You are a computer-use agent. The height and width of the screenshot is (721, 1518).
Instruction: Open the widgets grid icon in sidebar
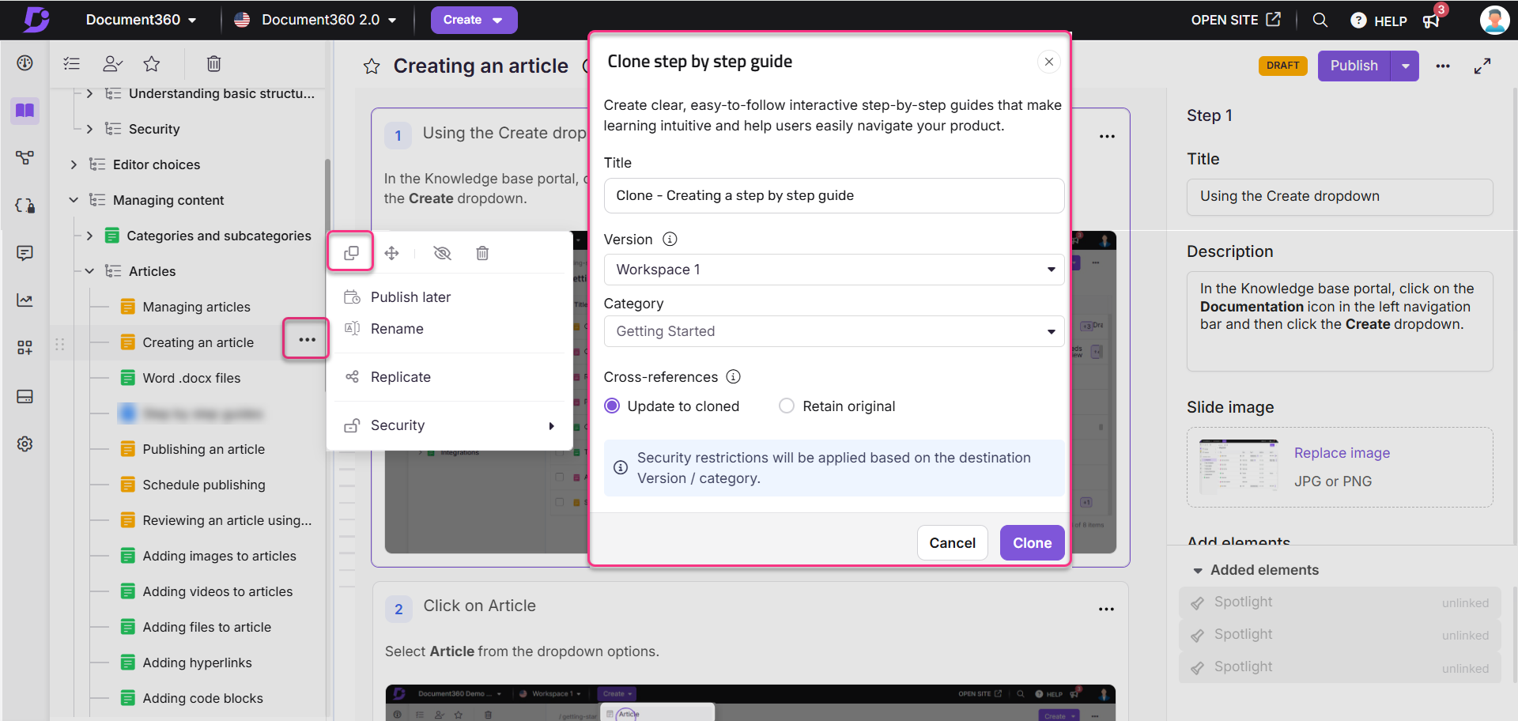(25, 348)
